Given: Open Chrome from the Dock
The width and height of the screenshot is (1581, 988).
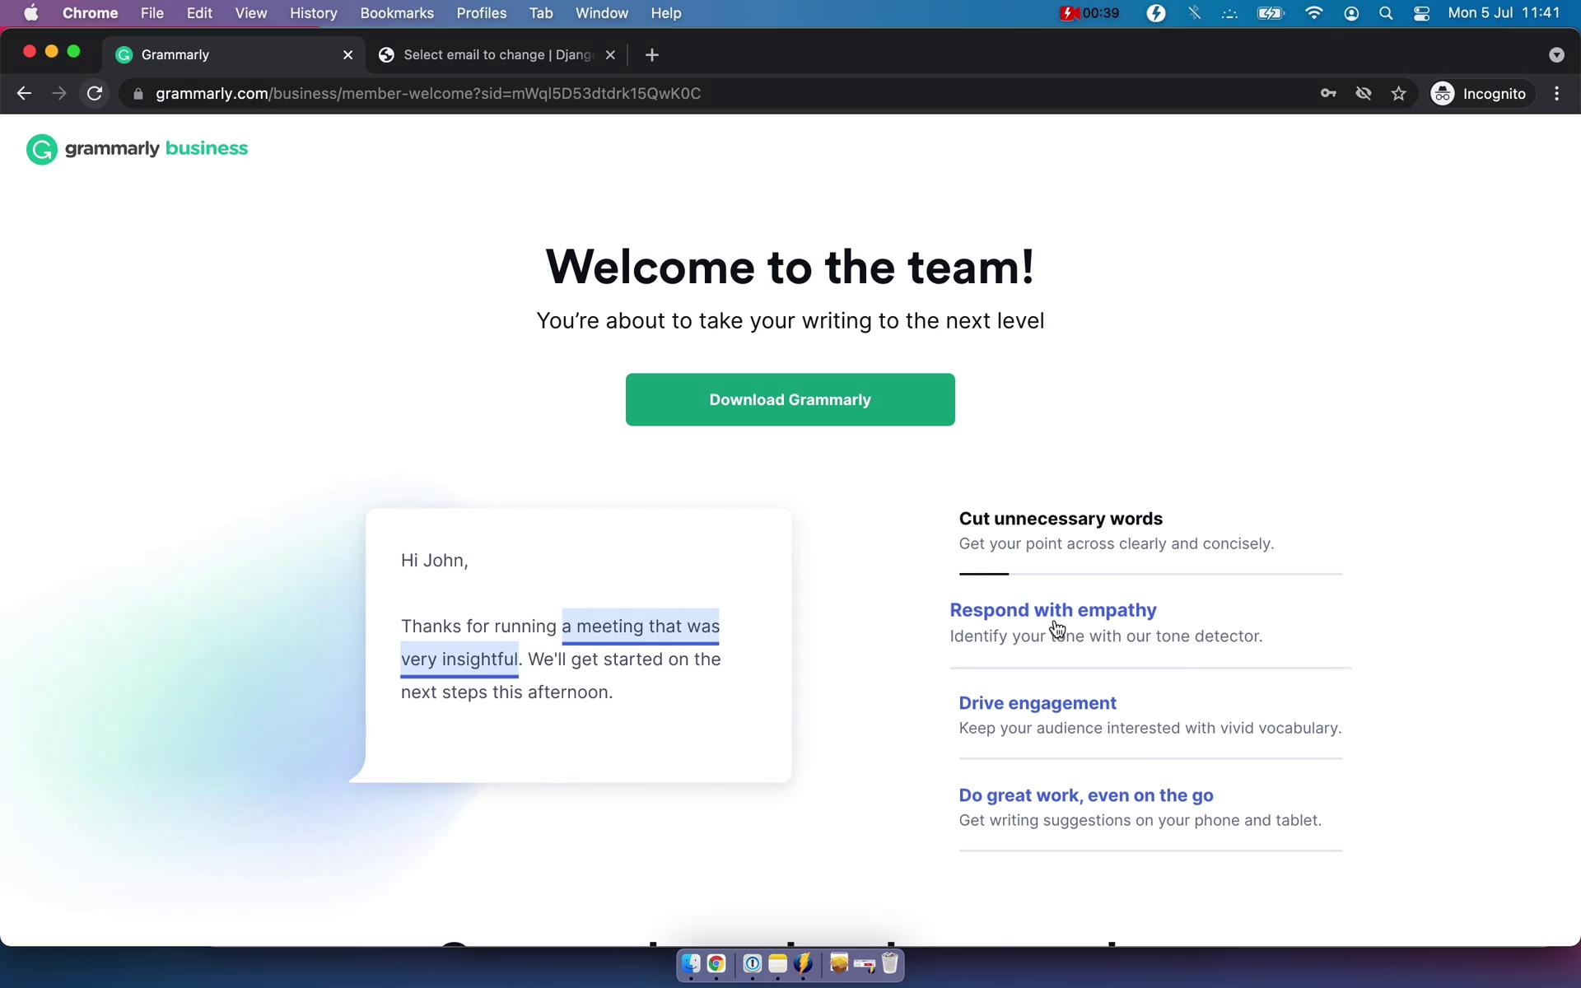Looking at the screenshot, I should pyautogui.click(x=716, y=963).
